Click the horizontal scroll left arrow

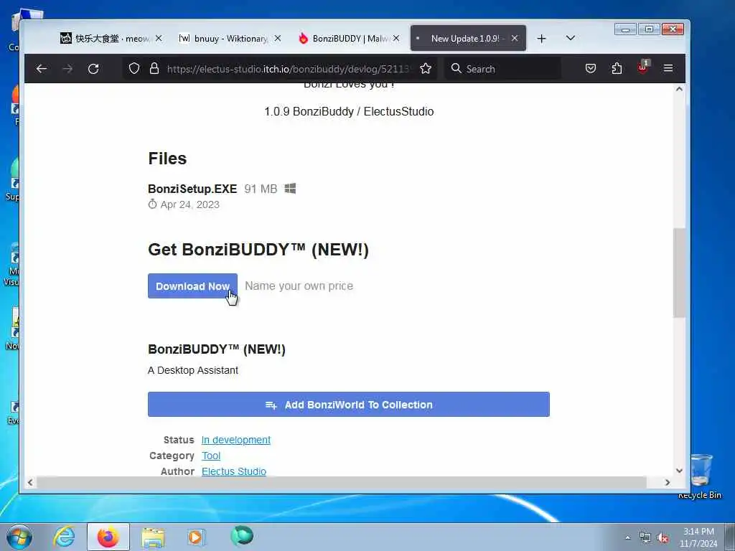[x=30, y=482]
